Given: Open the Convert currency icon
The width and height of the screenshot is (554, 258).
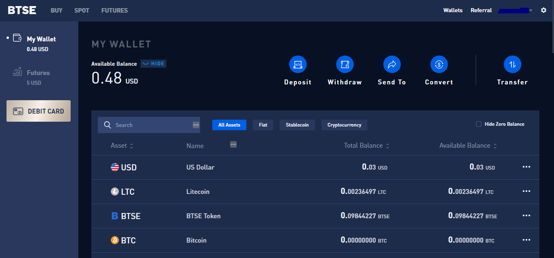Looking at the screenshot, I should point(439,64).
